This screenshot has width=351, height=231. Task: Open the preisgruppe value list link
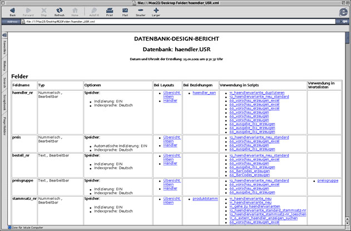(x=328, y=180)
